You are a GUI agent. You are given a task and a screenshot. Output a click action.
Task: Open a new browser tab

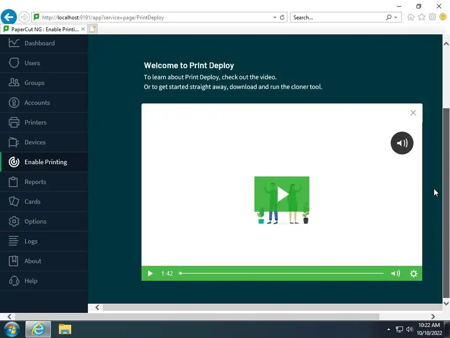pyautogui.click(x=93, y=29)
